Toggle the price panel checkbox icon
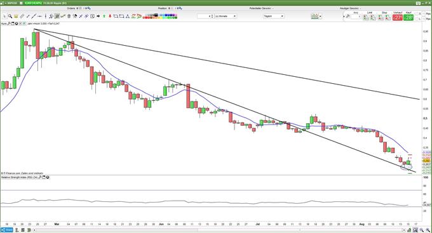 24,23
